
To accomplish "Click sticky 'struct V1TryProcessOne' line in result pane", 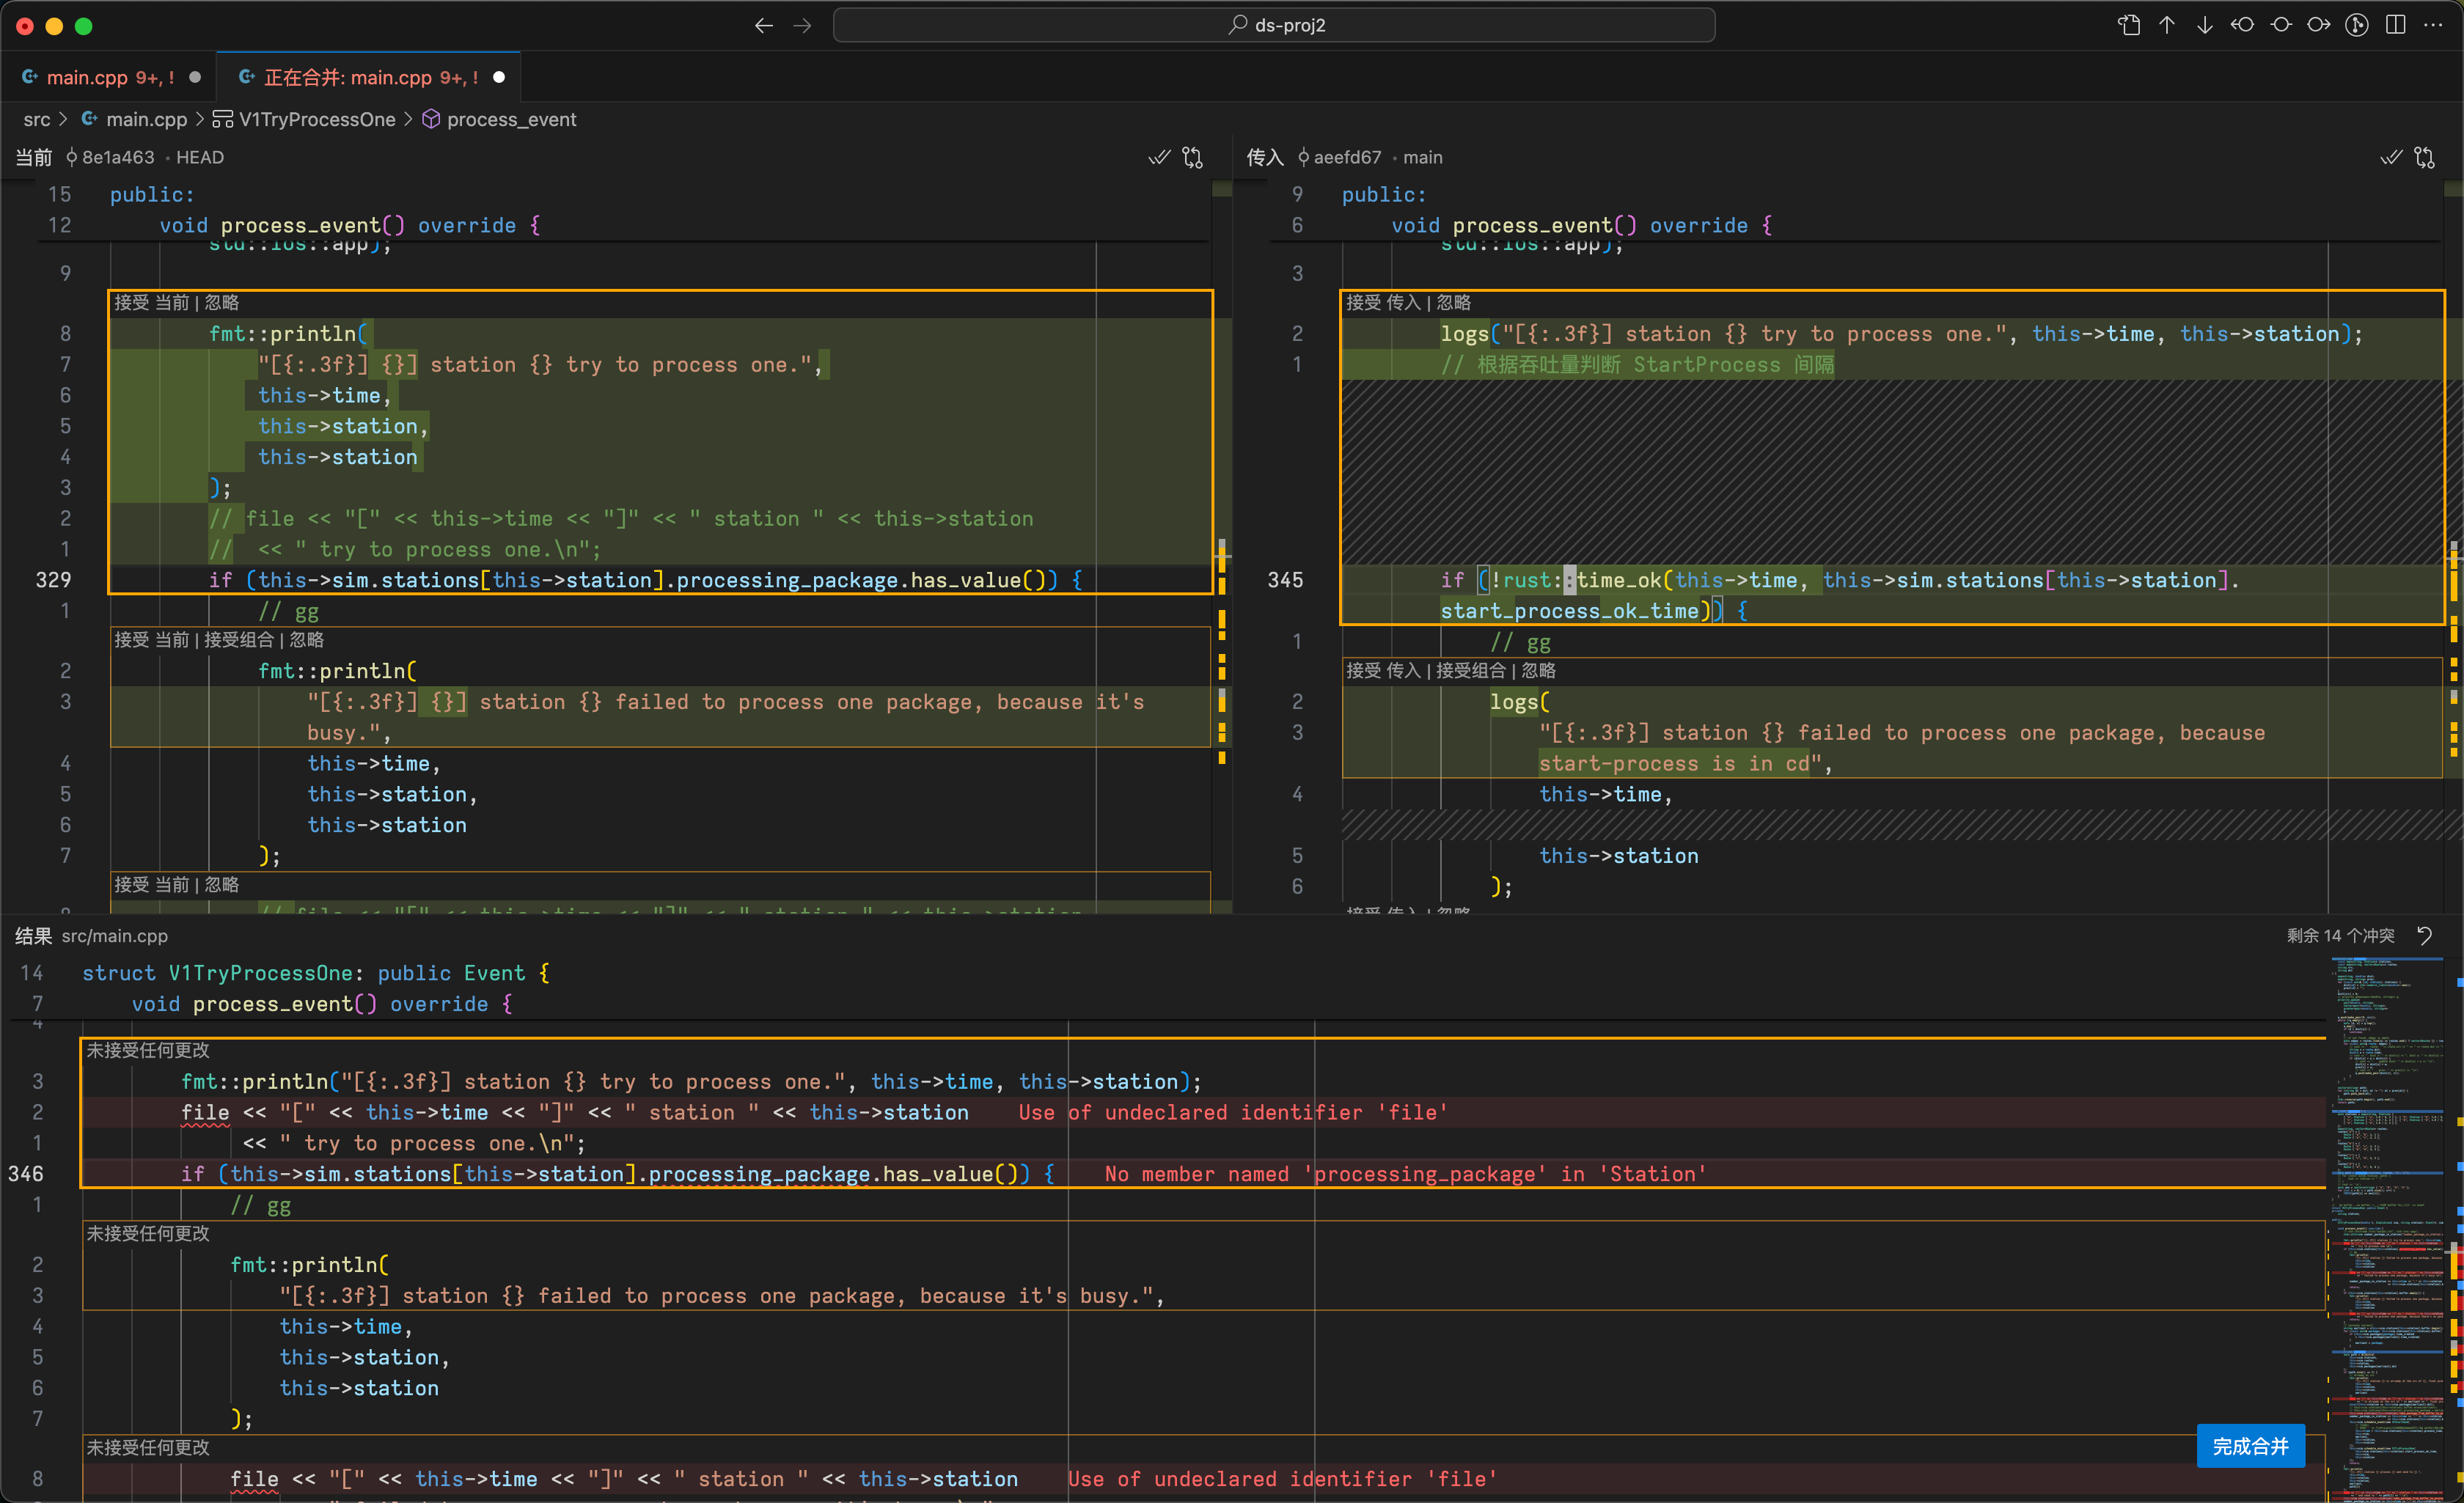I will [315, 973].
